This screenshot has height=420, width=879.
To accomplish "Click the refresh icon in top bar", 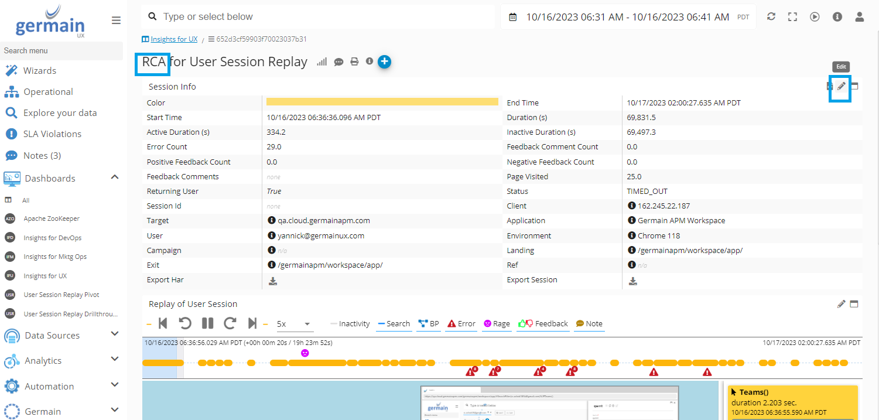I will point(771,17).
